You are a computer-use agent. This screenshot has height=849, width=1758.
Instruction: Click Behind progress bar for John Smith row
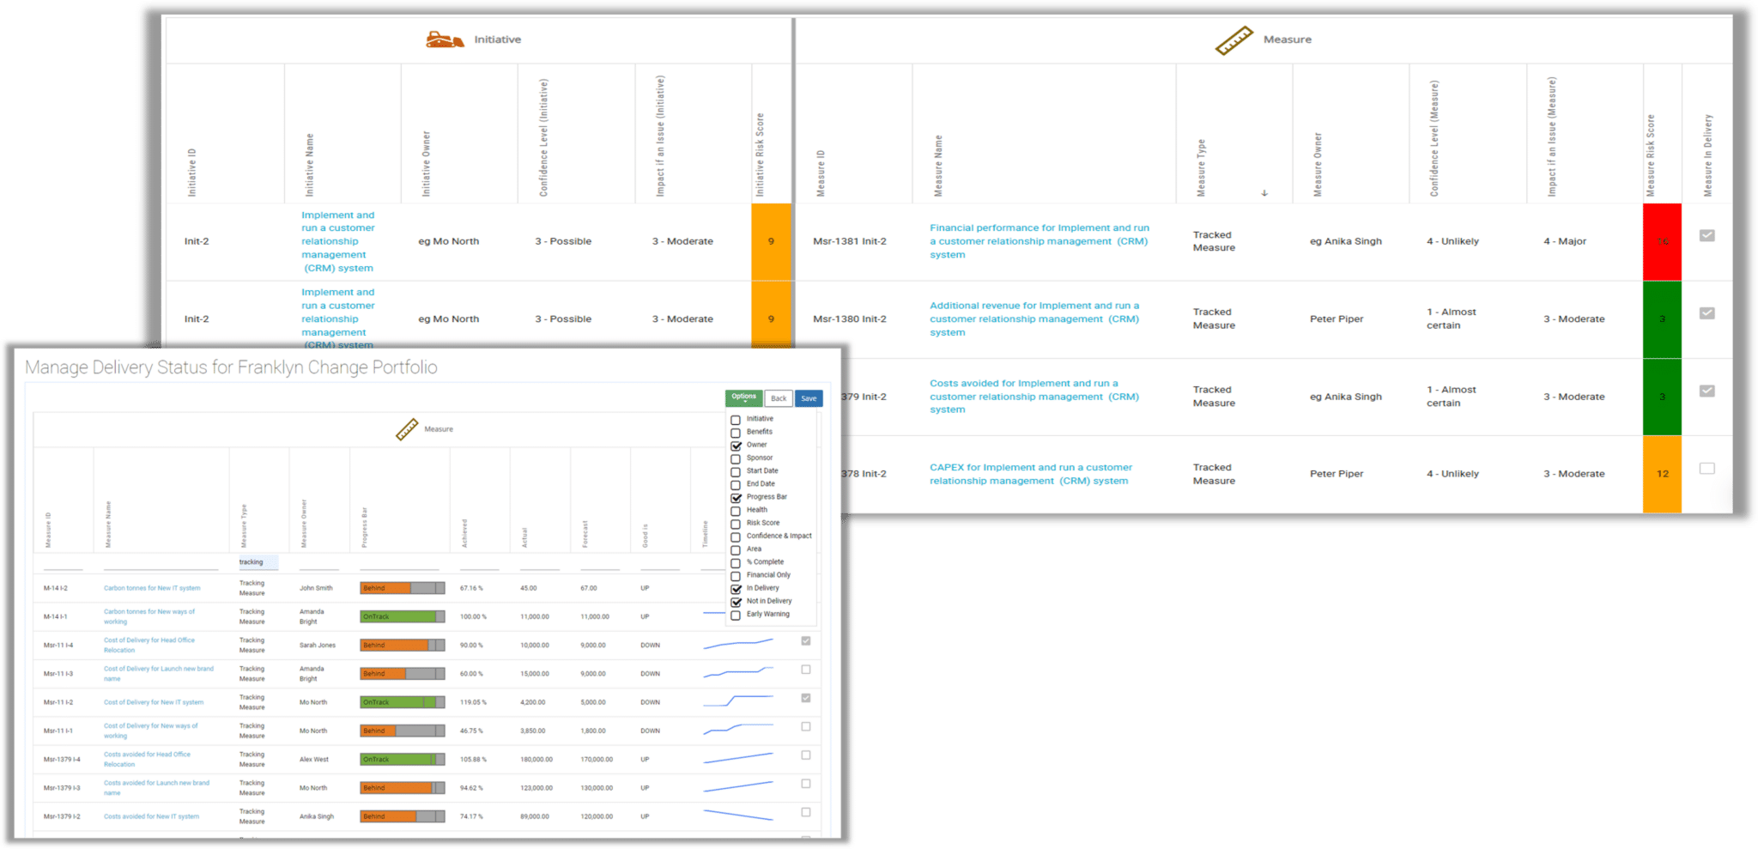pos(402,588)
